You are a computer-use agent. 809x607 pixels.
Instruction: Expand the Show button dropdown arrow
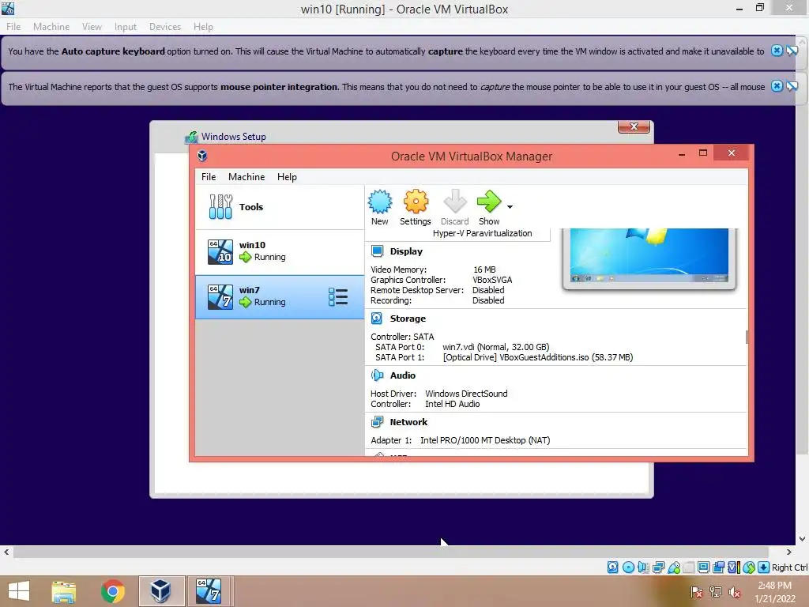click(510, 207)
